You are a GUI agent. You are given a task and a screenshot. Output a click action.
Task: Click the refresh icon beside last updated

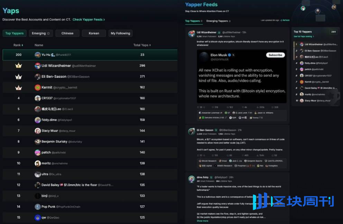(282, 20)
